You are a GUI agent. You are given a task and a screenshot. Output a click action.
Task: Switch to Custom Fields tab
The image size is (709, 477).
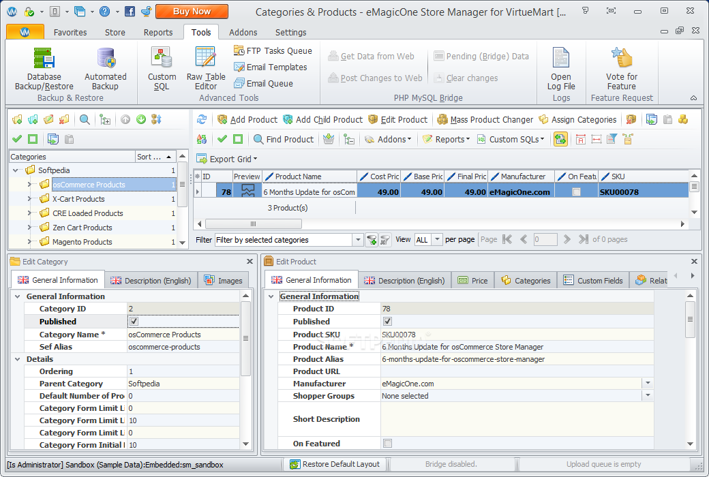(593, 280)
